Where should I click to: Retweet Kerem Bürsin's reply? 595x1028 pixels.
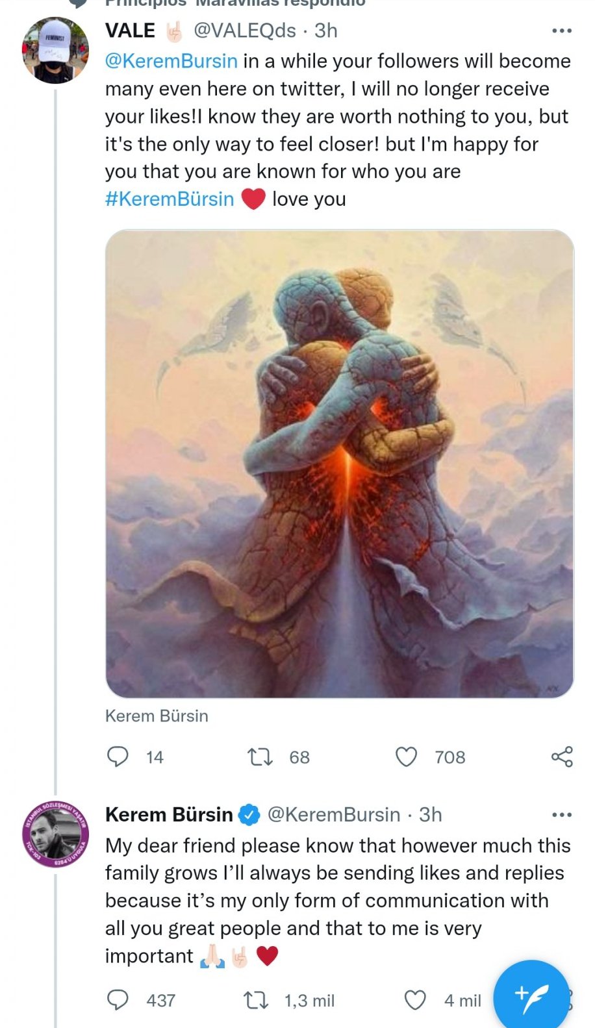click(255, 1000)
